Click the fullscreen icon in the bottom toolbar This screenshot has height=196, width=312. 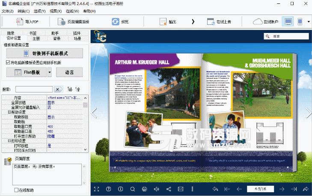pos(96,189)
